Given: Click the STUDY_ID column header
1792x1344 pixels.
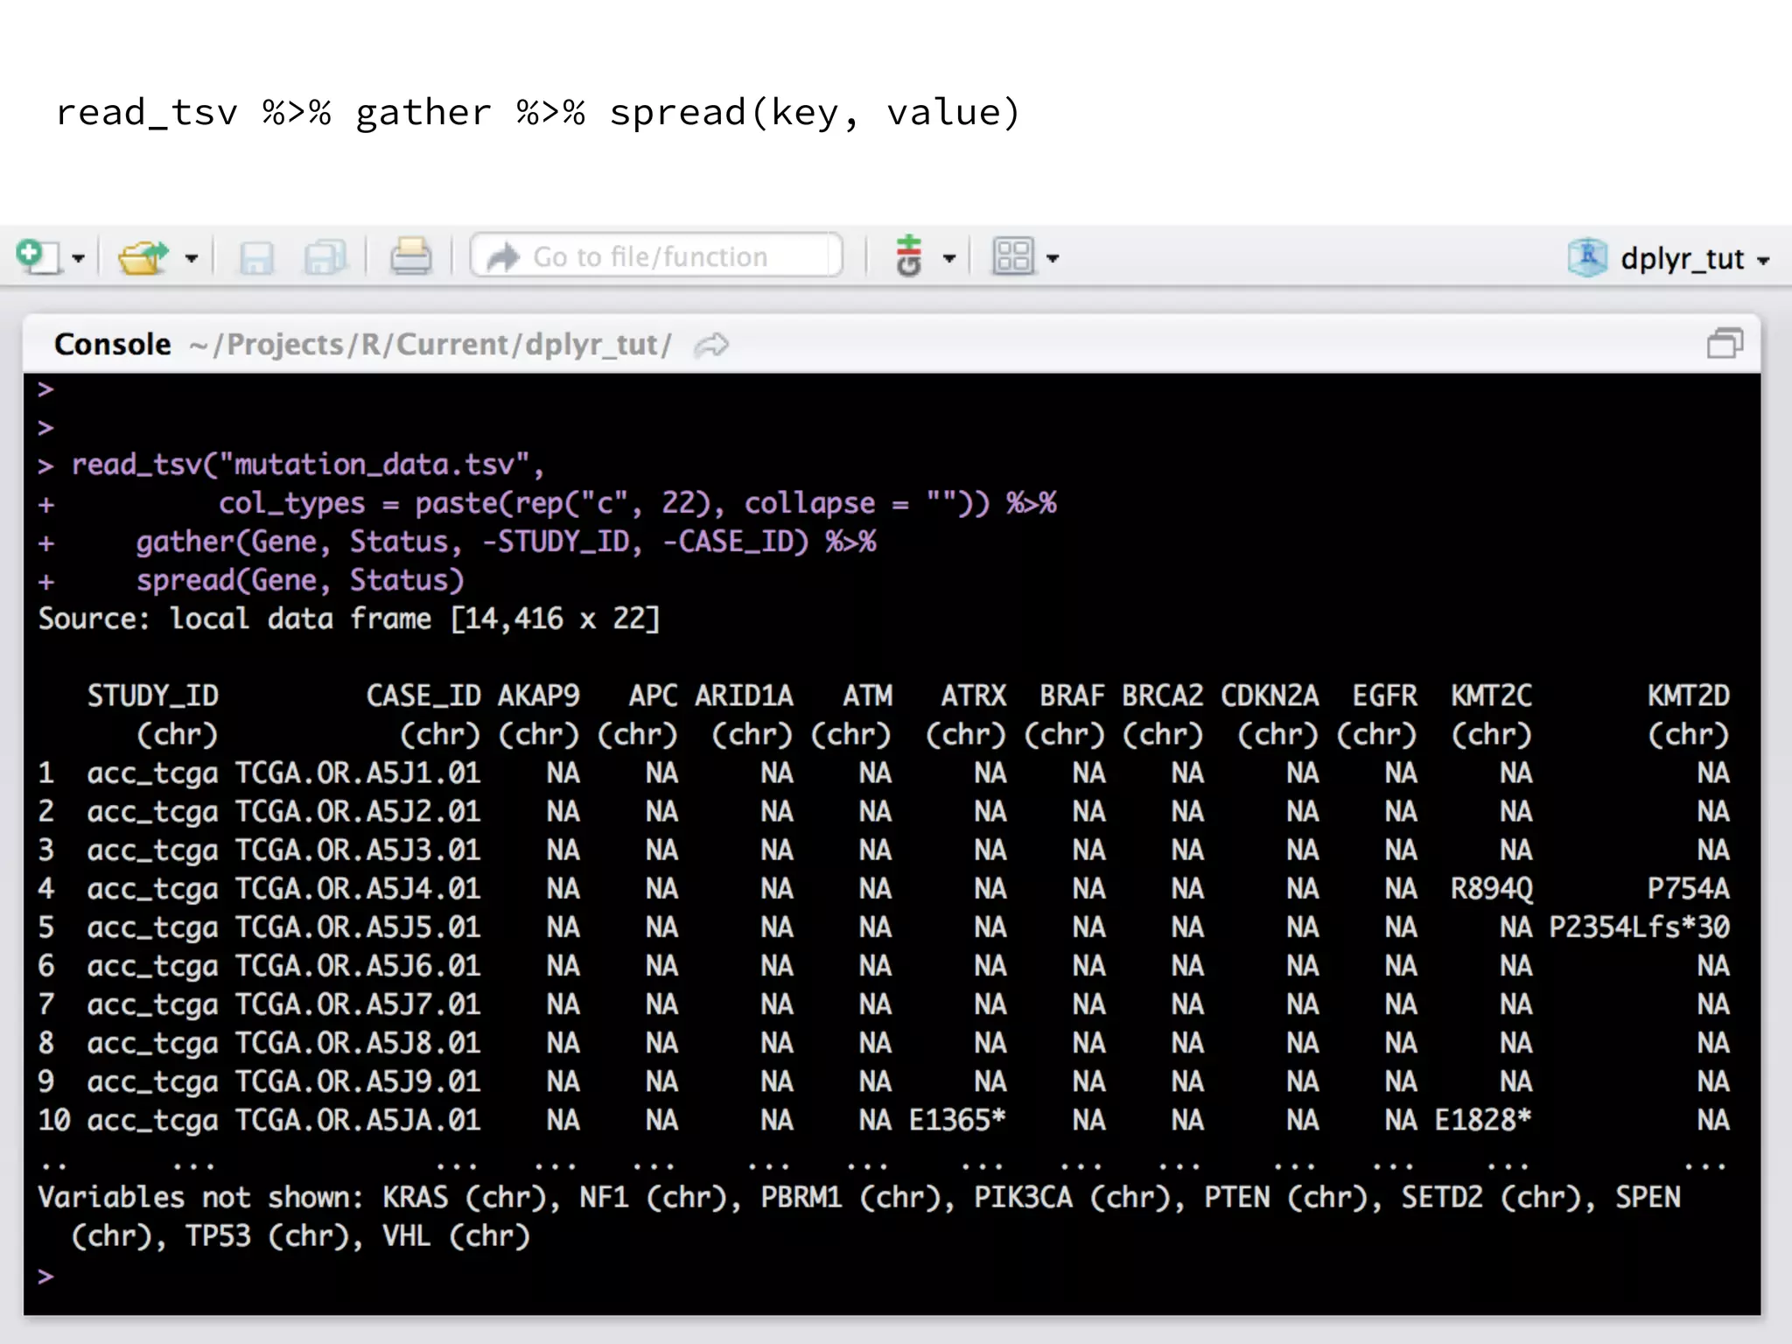Looking at the screenshot, I should tap(153, 696).
